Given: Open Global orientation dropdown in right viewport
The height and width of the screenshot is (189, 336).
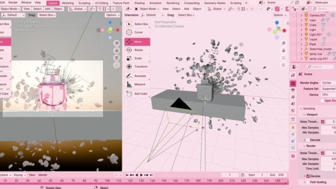Looking at the screenshot, I should pos(216,9).
